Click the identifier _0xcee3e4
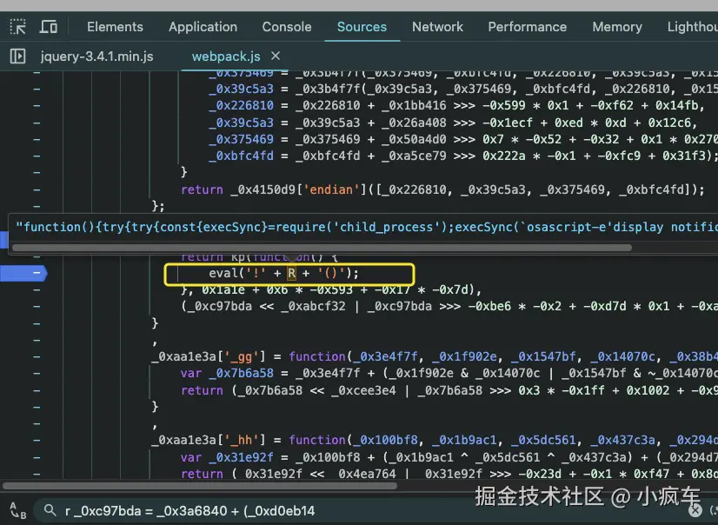This screenshot has height=525, width=718. pyautogui.click(x=363, y=390)
